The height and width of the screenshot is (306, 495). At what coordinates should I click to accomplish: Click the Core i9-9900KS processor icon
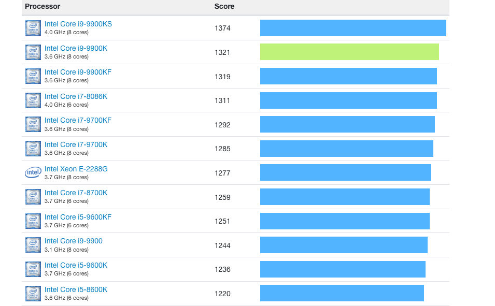click(33, 28)
